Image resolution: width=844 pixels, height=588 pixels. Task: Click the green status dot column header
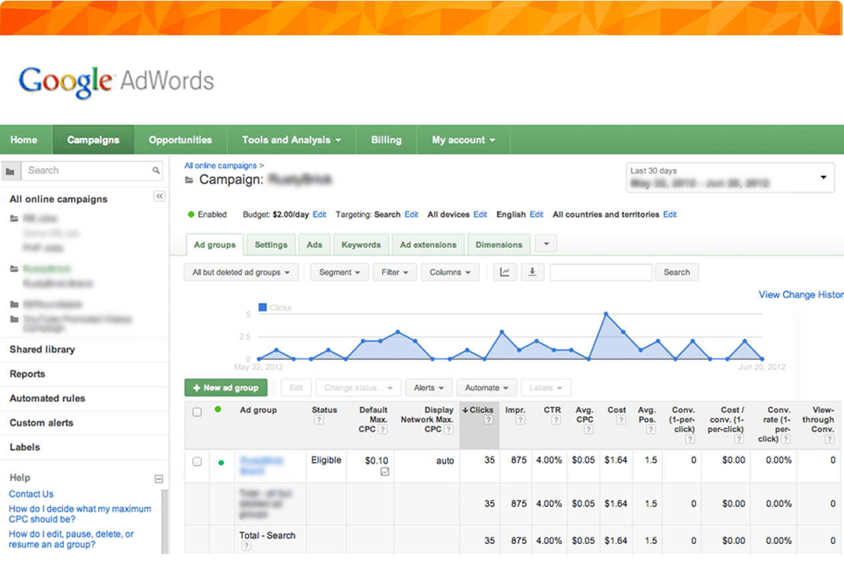tap(218, 409)
